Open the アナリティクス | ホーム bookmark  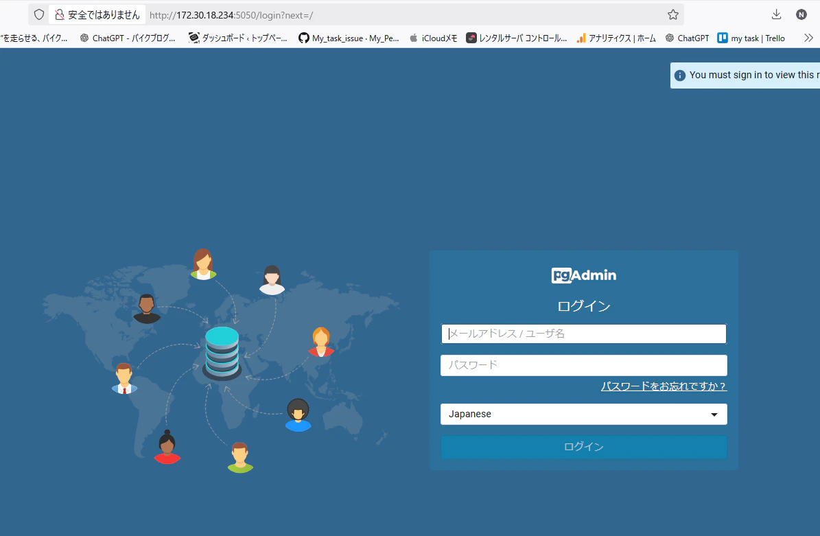pyautogui.click(x=616, y=38)
